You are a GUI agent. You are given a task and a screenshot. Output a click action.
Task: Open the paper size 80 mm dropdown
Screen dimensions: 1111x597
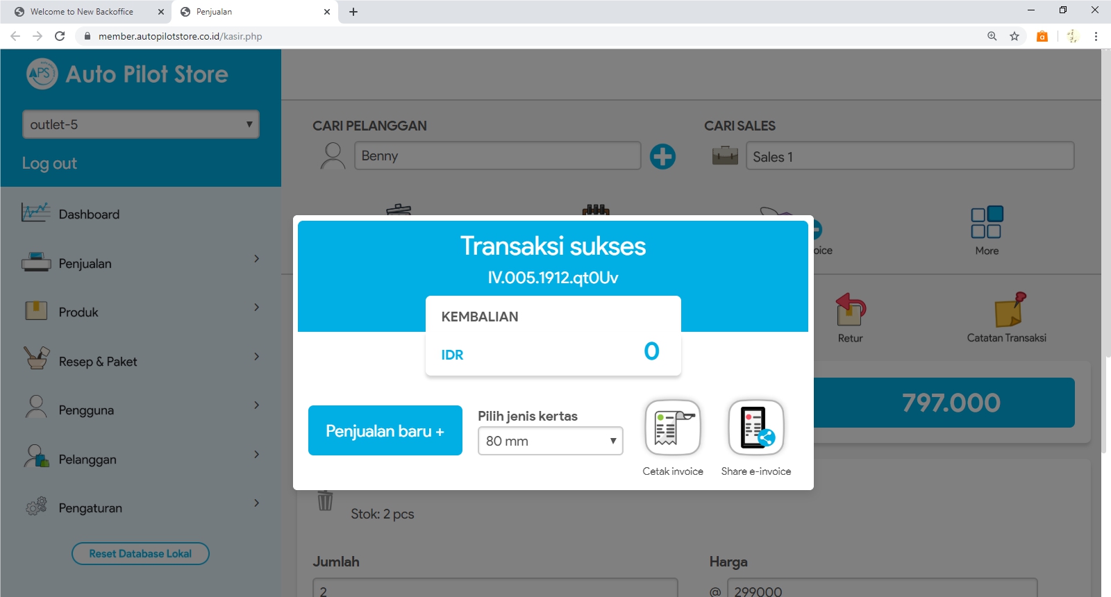click(x=550, y=441)
